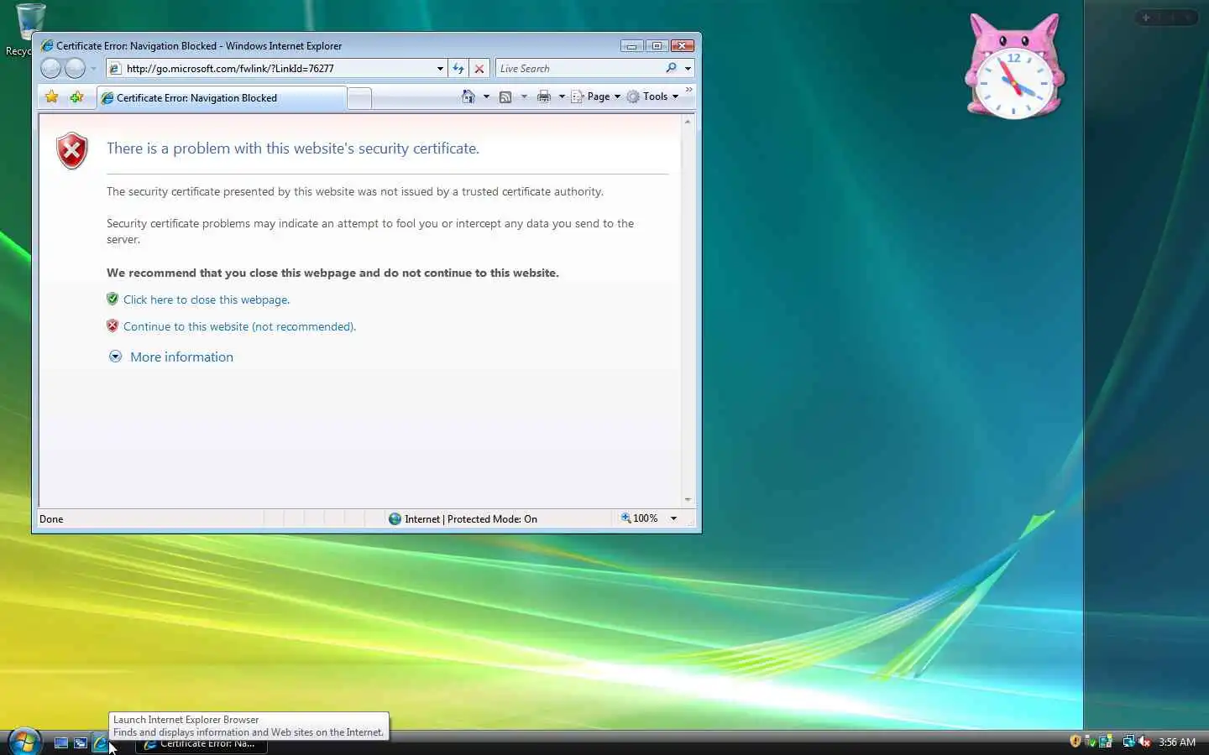Click the Home icon in the command bar
Screen dimensions: 1209x755
(x=468, y=96)
